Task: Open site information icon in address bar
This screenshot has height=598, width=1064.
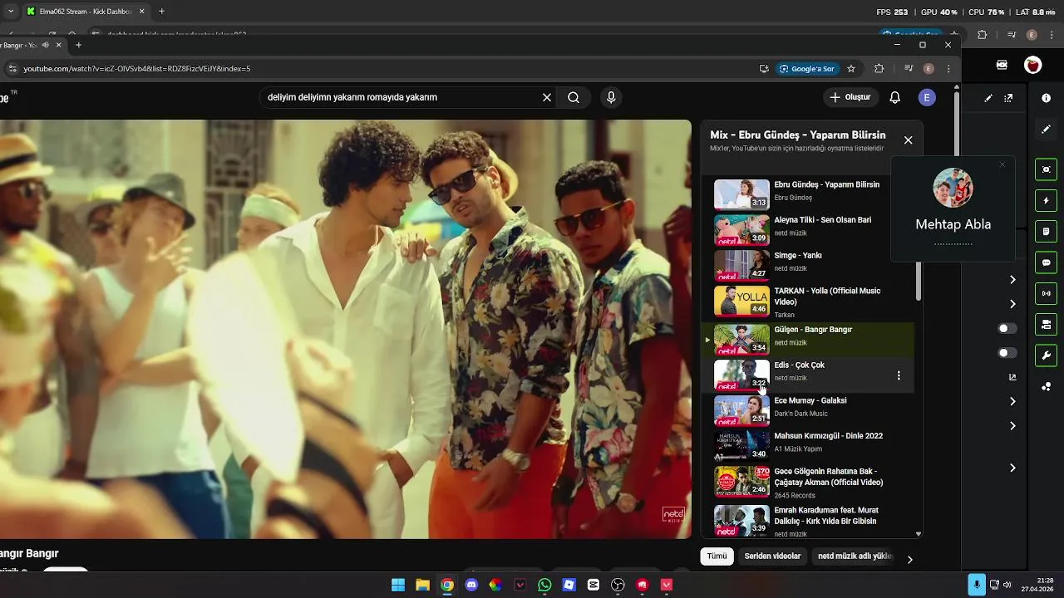Action: point(12,69)
